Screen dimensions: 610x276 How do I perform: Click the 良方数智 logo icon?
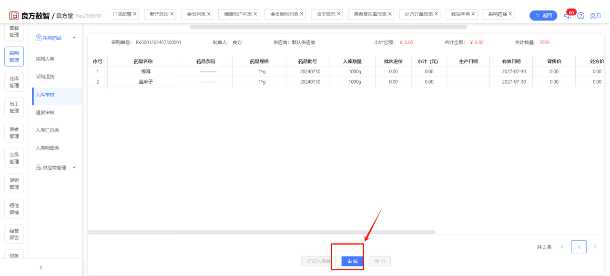pyautogui.click(x=14, y=16)
